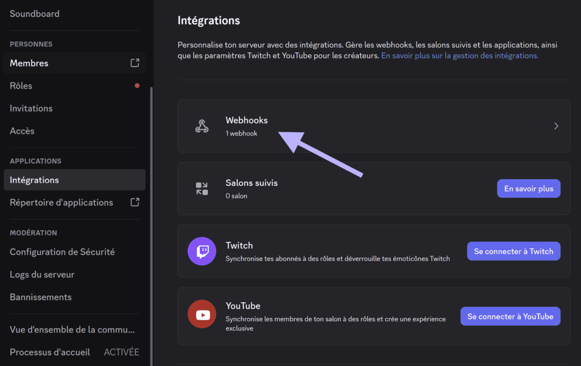Screen dimensions: 581x366
Task: Open Processus d'accueil marked ACTIVÉE
Action: 49,351
